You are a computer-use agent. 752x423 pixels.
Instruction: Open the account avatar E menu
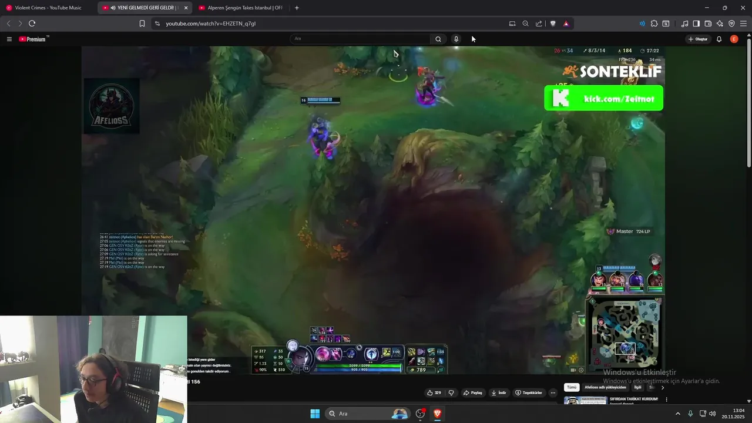tap(734, 39)
